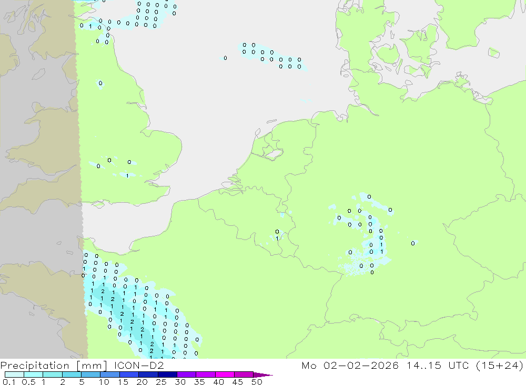Pick the 10–15 mm blue legend swatch
This screenshot has height=385, width=526.
click(x=110, y=374)
